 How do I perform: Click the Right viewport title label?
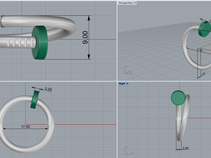coord(122,83)
